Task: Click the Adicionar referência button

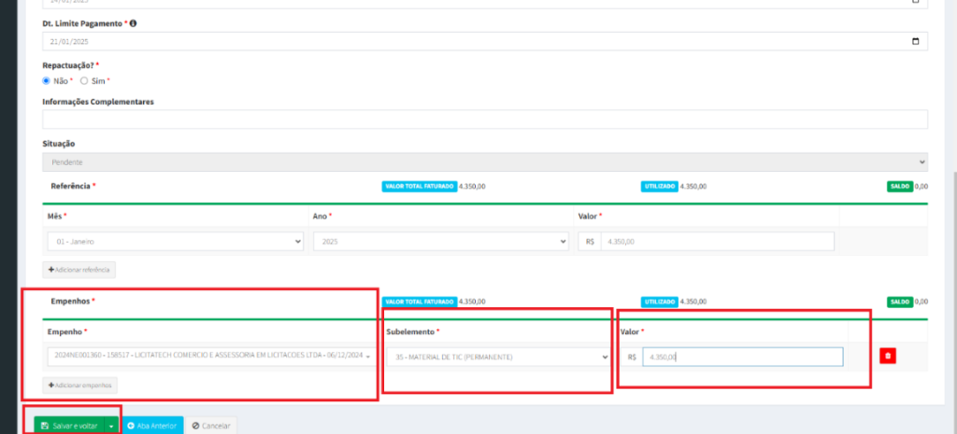Action: pos(79,270)
